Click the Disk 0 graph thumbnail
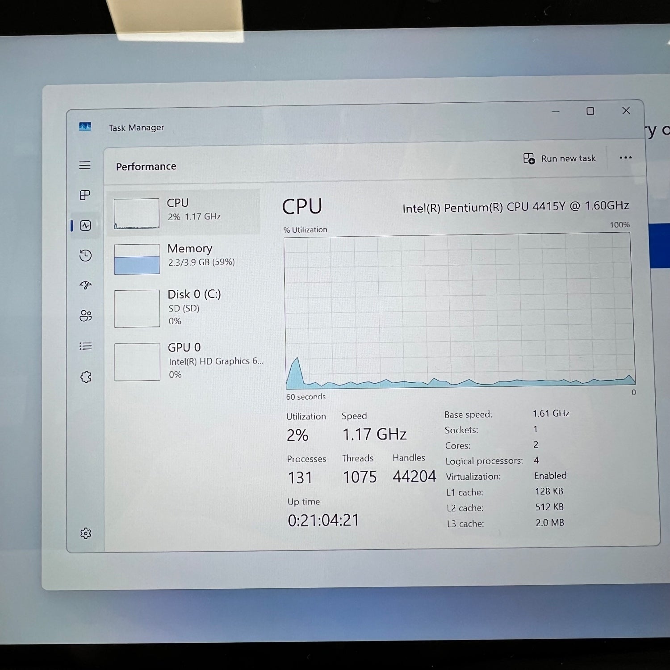Viewport: 670px width, 670px height. pyautogui.click(x=137, y=309)
